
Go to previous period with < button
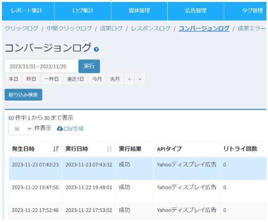coord(129,79)
